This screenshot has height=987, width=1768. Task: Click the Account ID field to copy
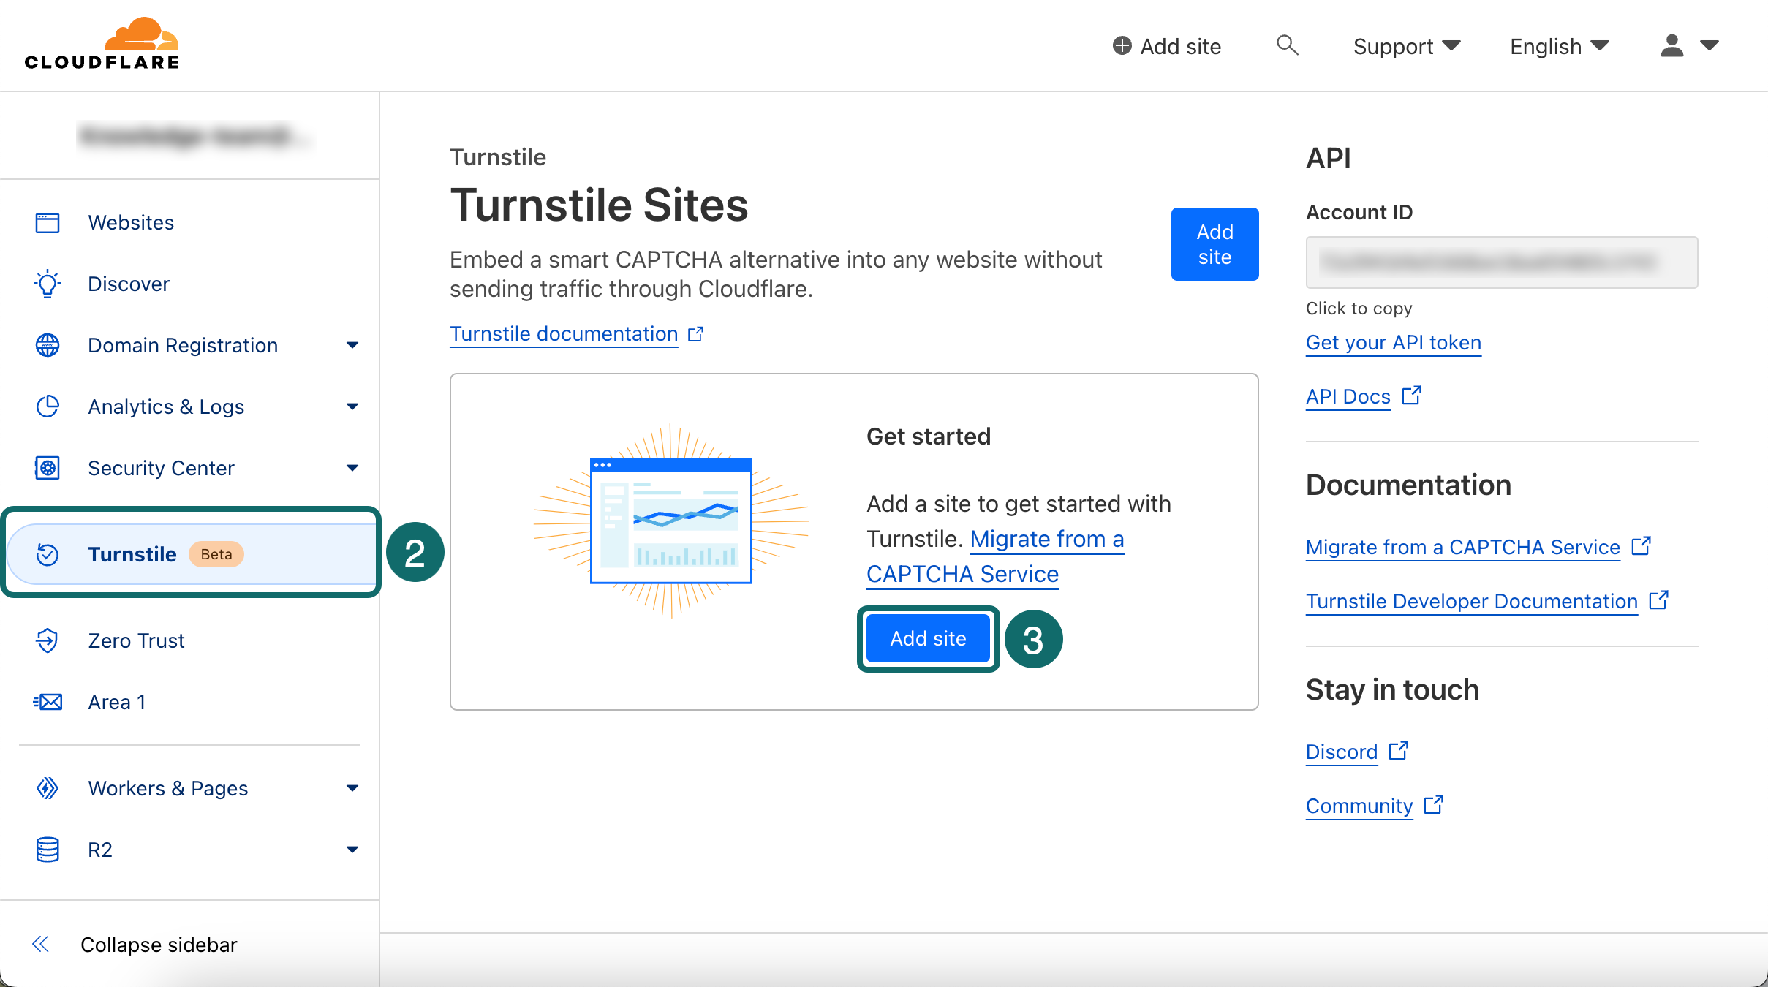click(x=1501, y=262)
